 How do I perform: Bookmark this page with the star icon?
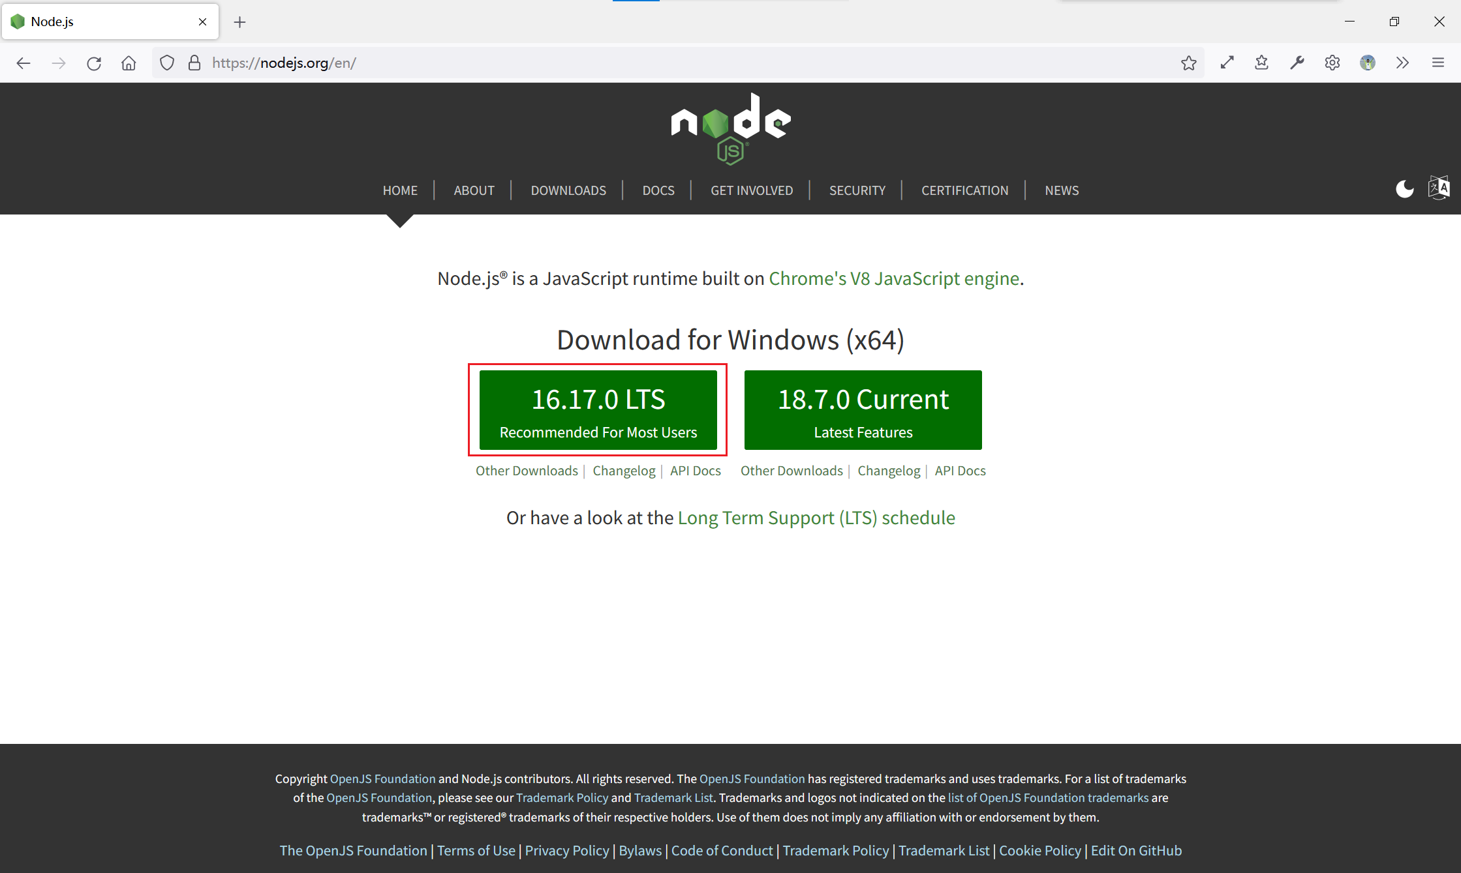click(x=1188, y=63)
